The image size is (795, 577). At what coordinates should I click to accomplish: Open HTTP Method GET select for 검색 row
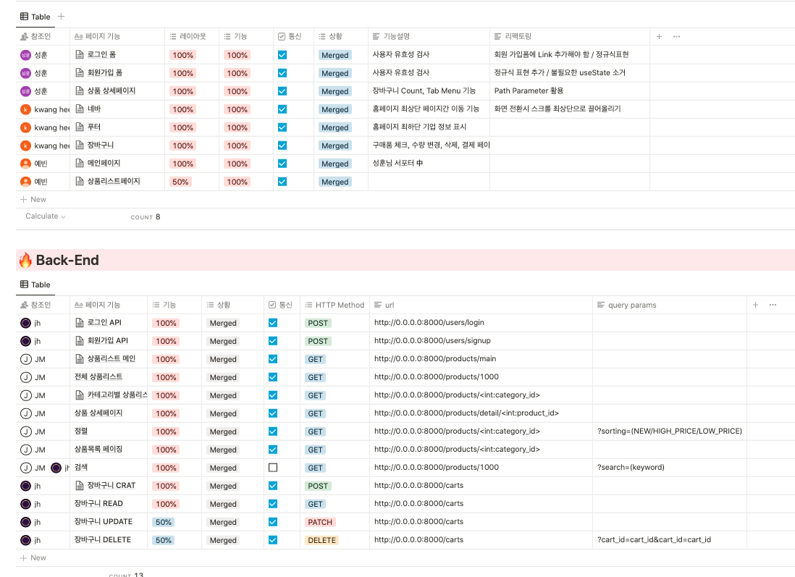pyautogui.click(x=315, y=468)
